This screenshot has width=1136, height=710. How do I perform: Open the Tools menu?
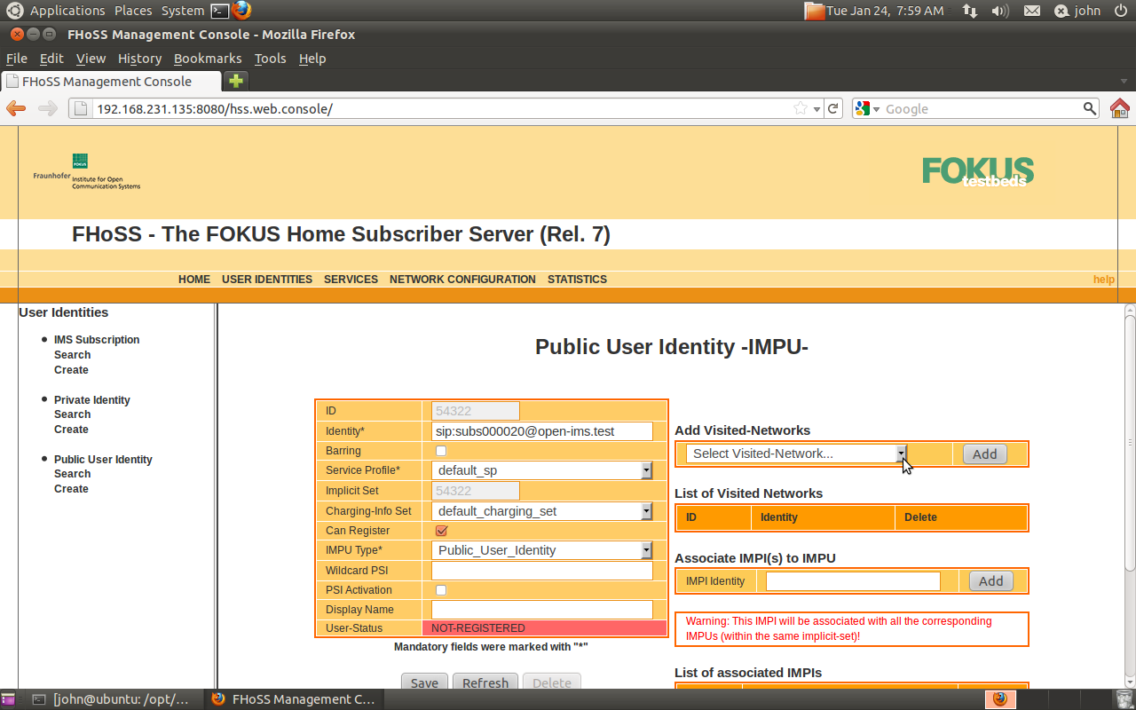click(270, 59)
